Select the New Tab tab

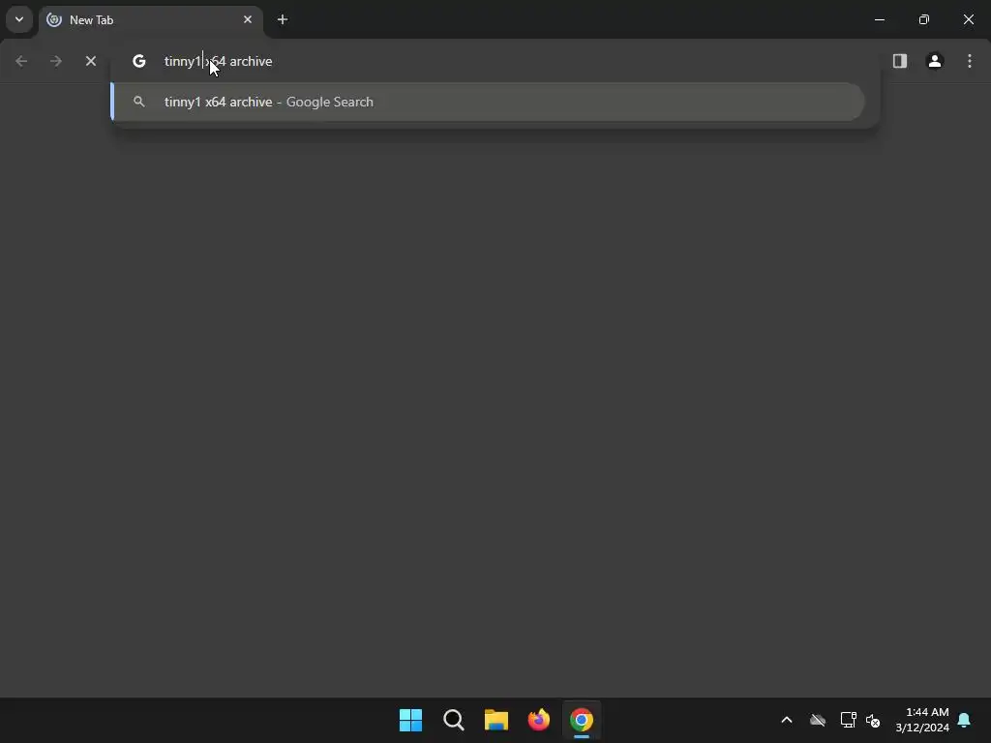point(150,20)
